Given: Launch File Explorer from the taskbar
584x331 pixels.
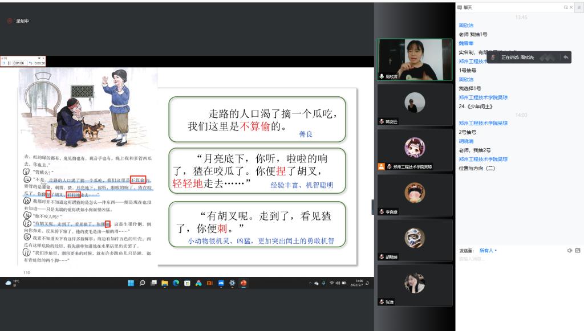Looking at the screenshot, I should point(165,283).
